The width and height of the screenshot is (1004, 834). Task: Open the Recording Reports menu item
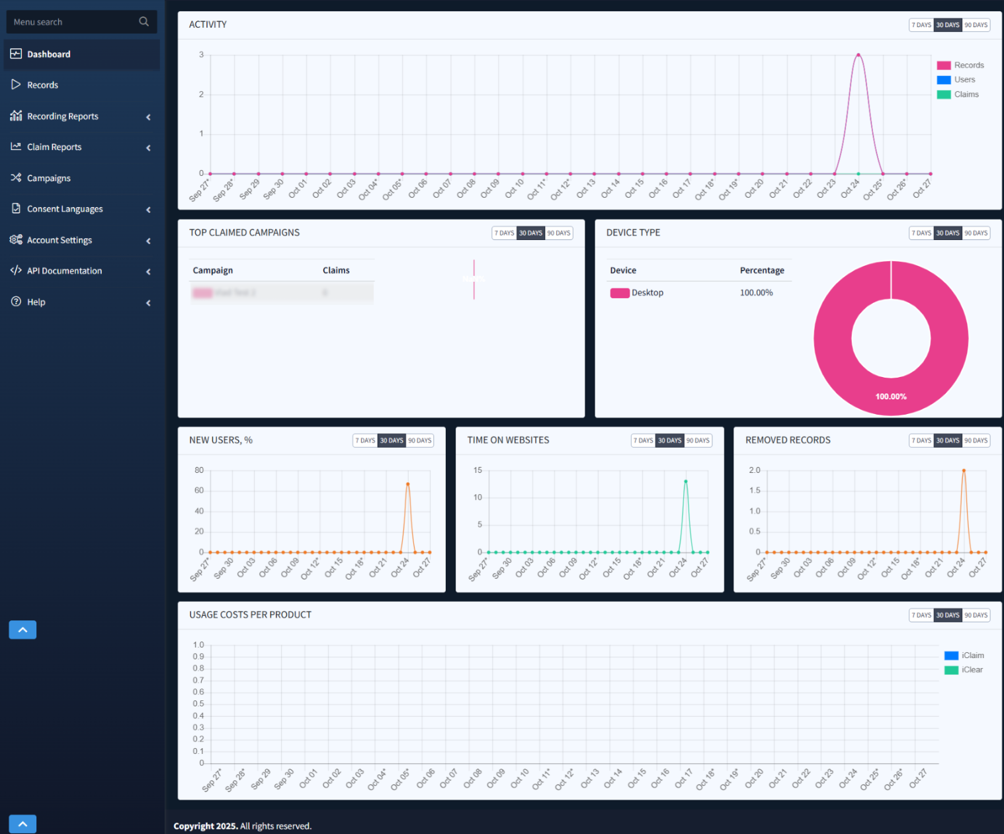point(63,116)
